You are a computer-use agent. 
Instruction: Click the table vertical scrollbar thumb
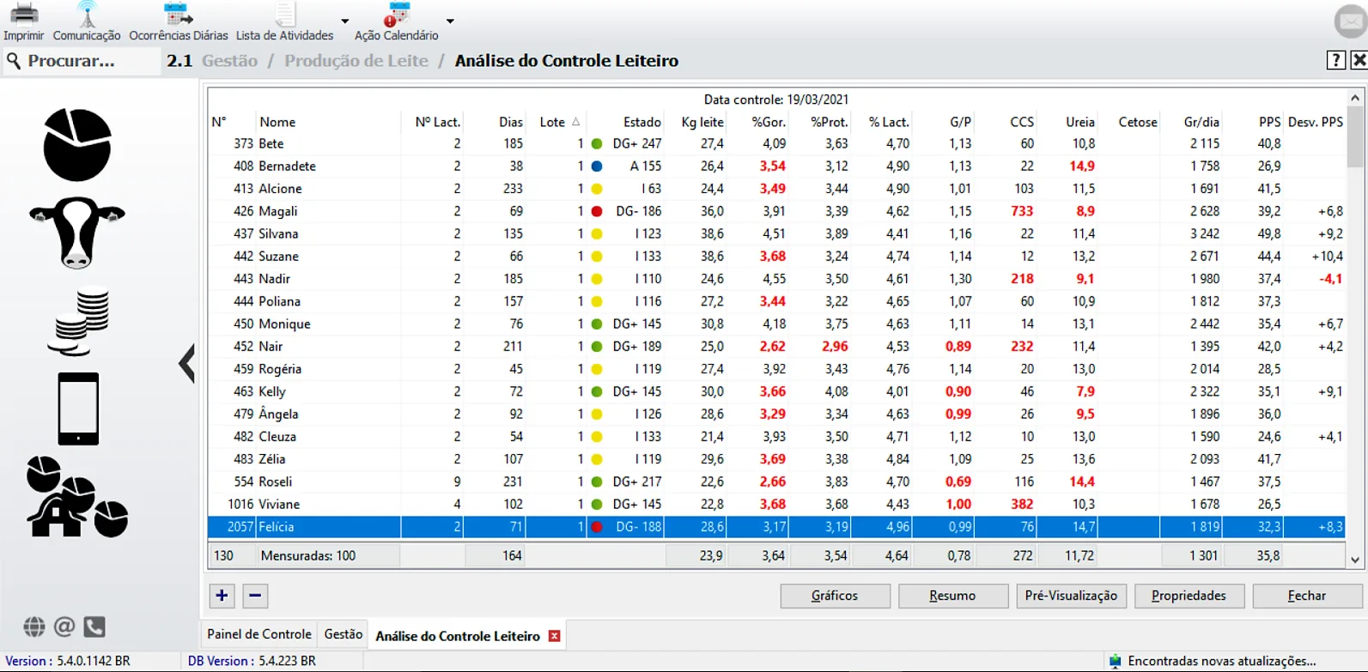tap(1355, 137)
